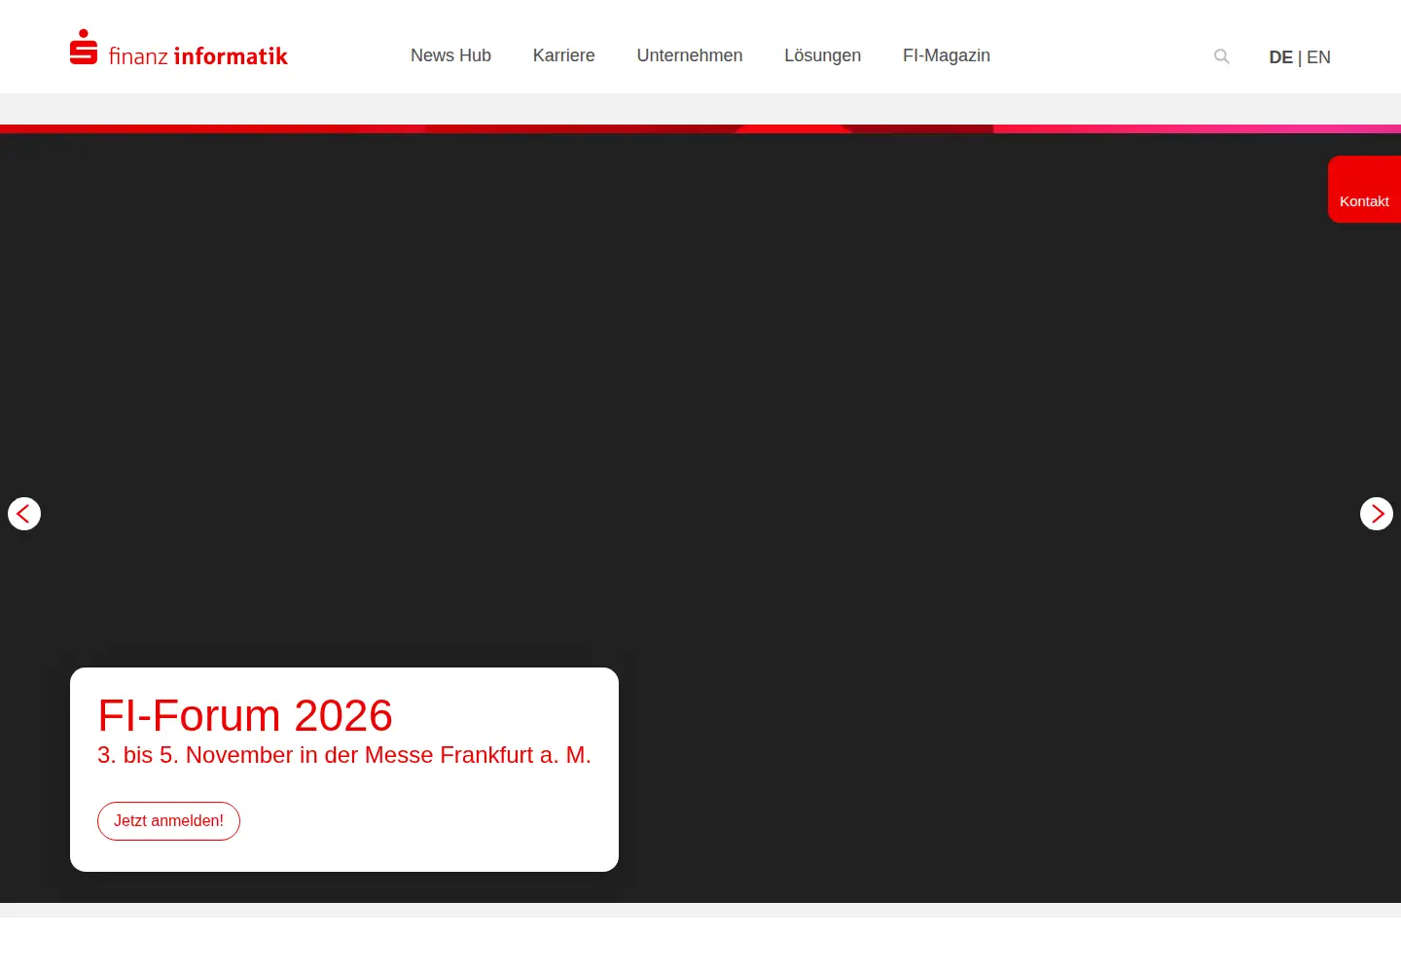The height and width of the screenshot is (973, 1401).
Task: Open the red Kontakt tab
Action: pos(1364,190)
